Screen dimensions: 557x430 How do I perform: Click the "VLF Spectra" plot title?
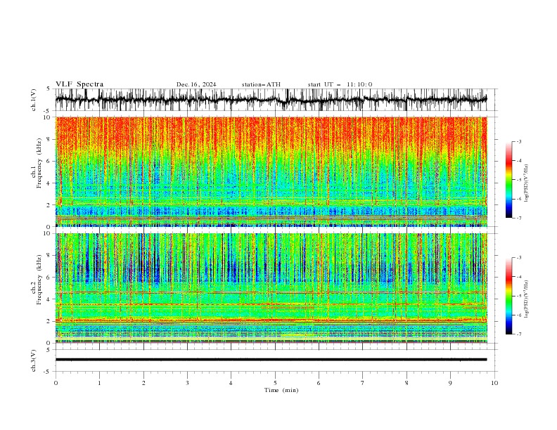pos(79,84)
